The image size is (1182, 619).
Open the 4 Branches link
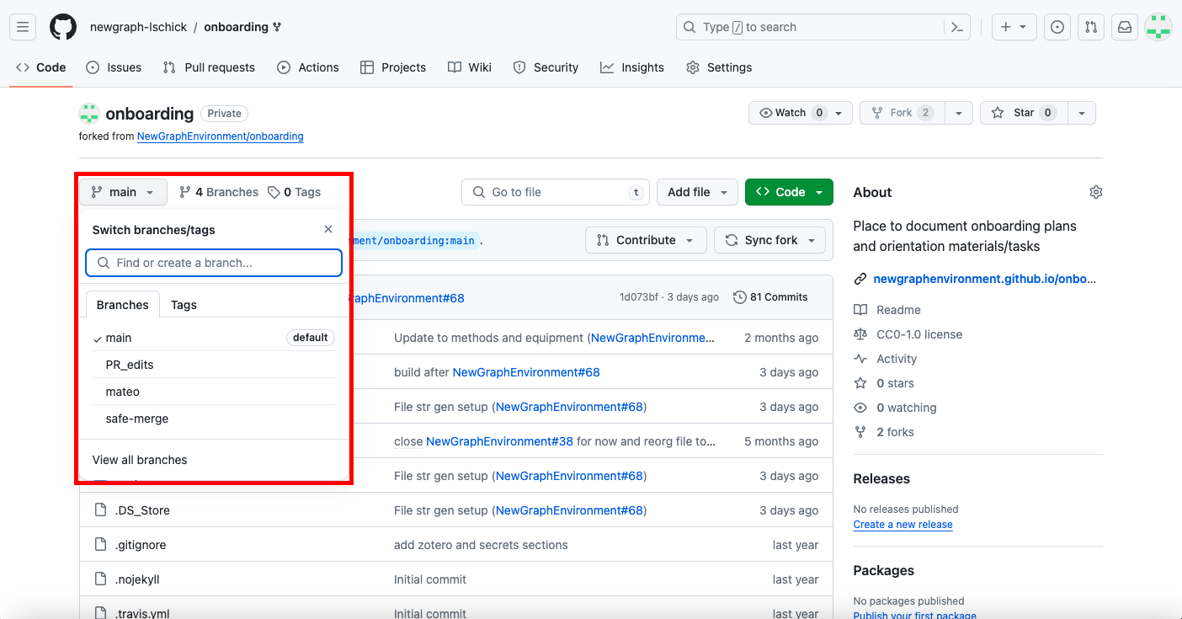(219, 192)
